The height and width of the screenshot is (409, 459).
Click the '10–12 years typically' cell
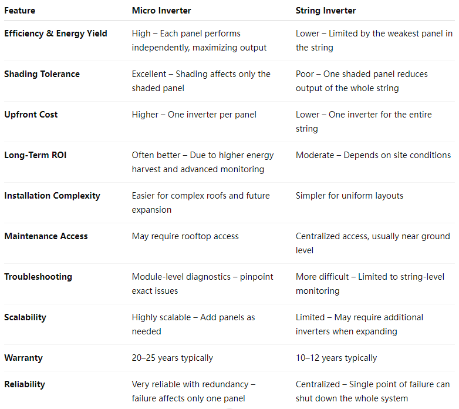(x=336, y=358)
